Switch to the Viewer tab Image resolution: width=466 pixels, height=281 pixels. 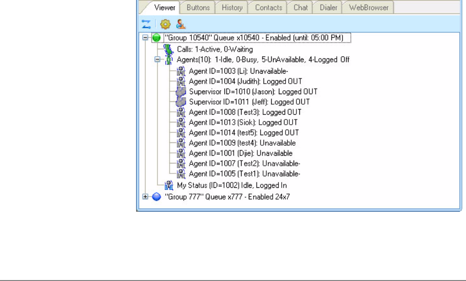tap(164, 8)
